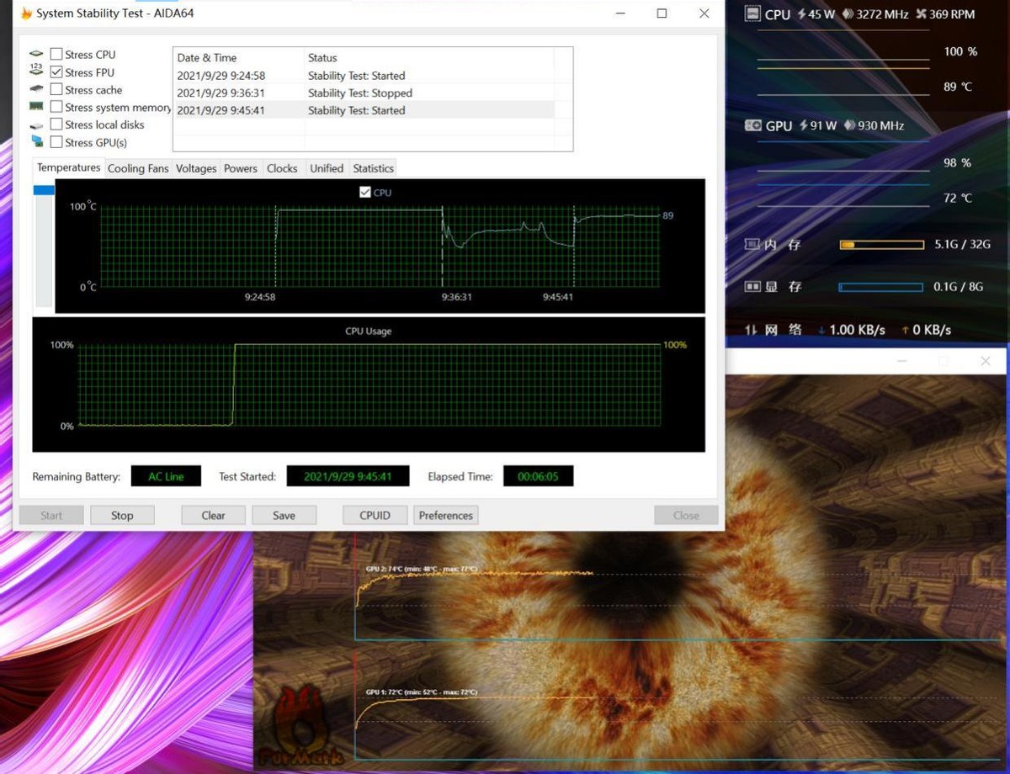Click the 72 ℃ GPU temperature in overlay
Image resolution: width=1010 pixels, height=774 pixels.
958,198
